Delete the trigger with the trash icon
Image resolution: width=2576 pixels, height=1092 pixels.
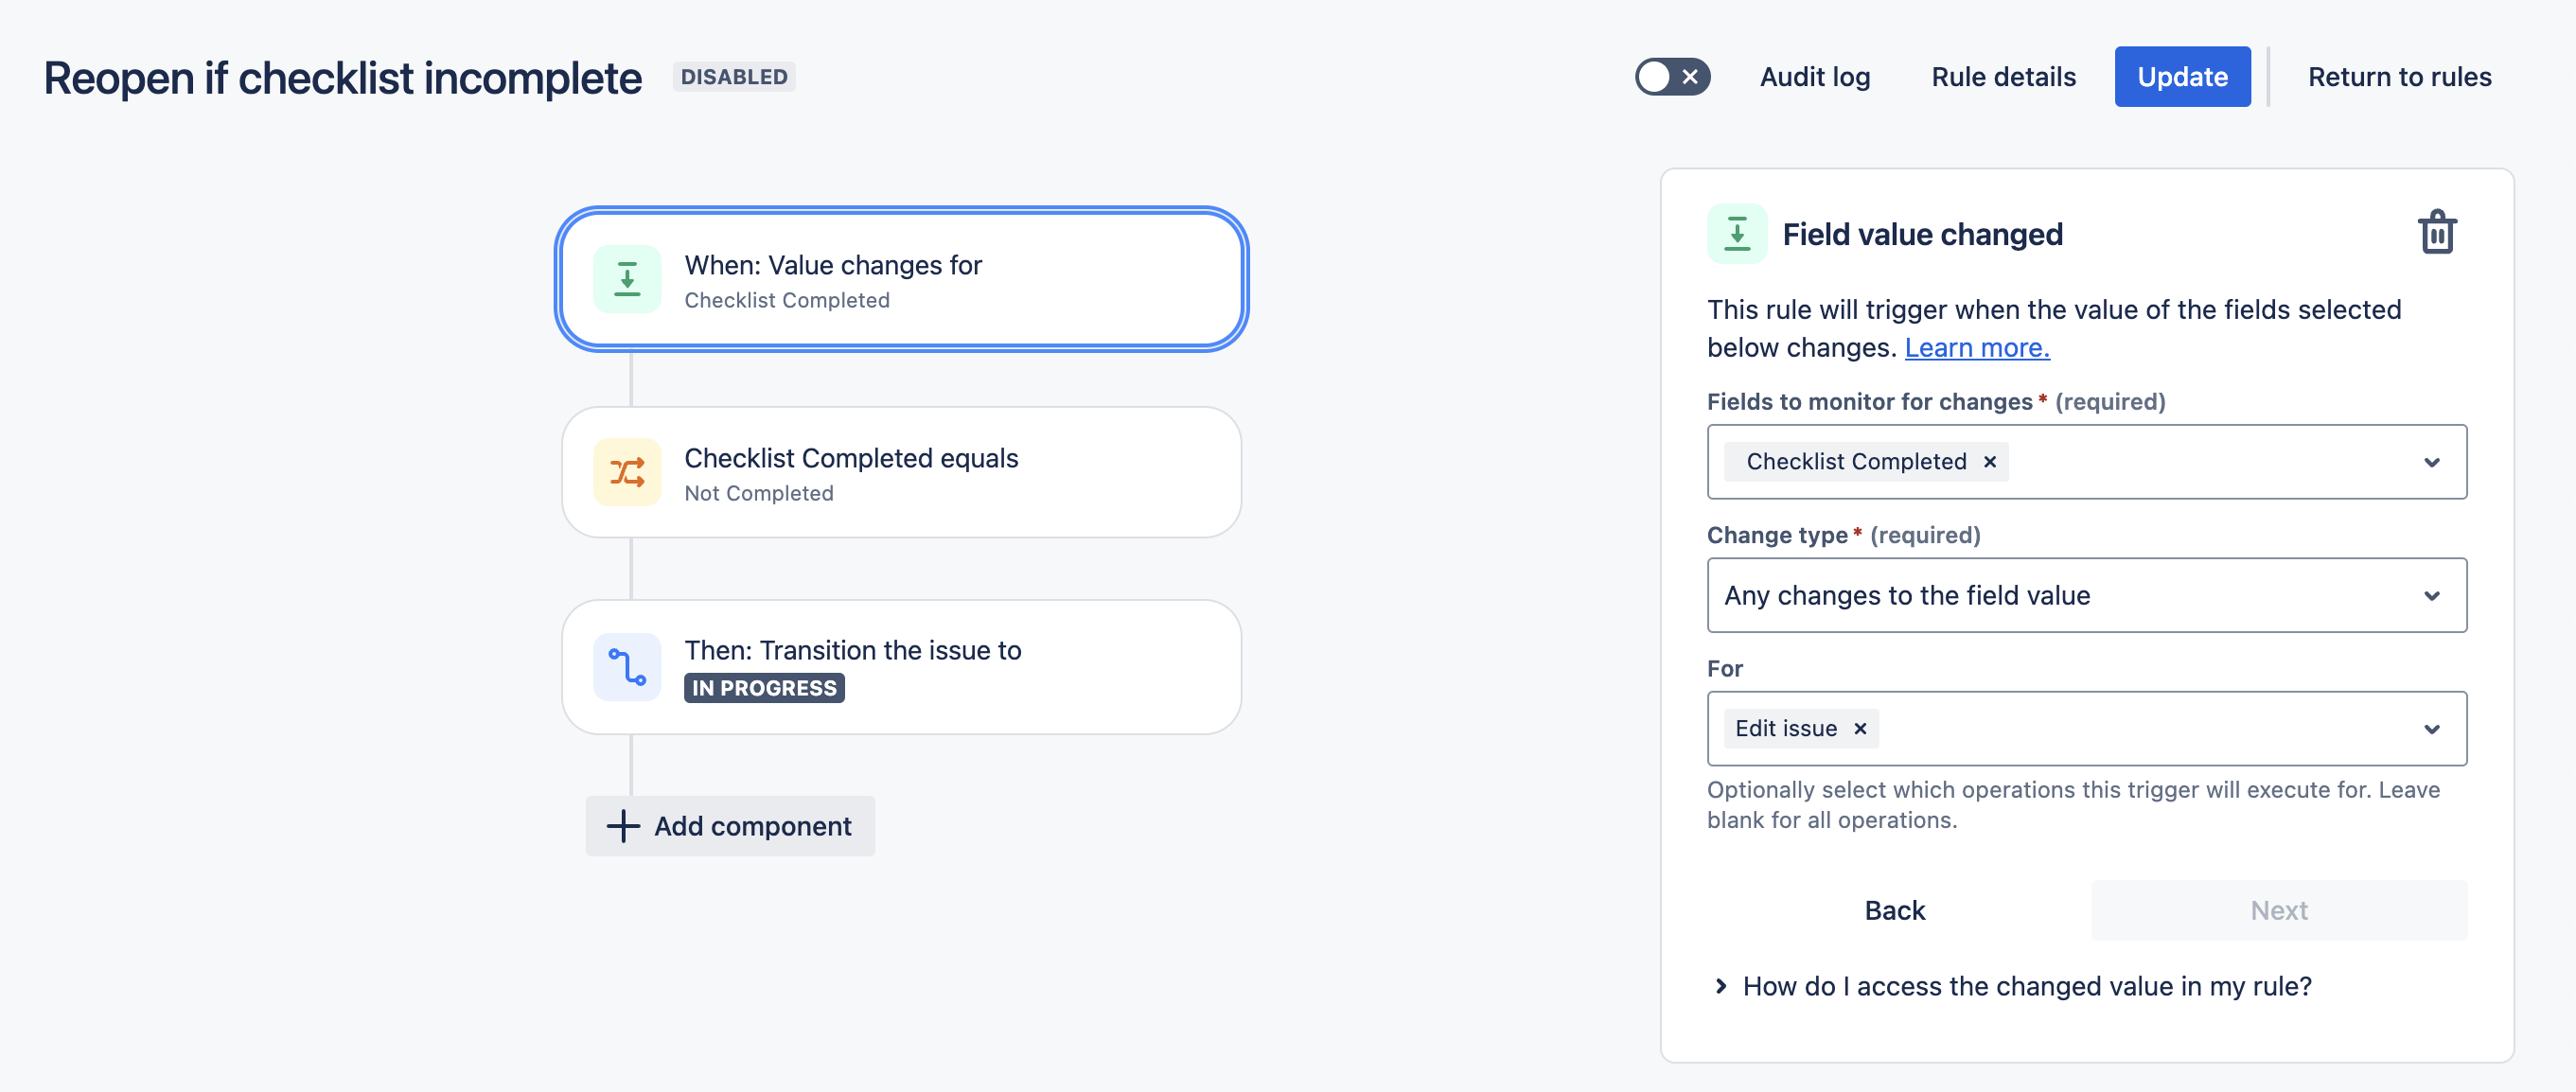2437,233
